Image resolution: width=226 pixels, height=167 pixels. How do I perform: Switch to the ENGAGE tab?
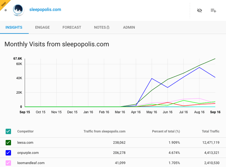tap(42, 27)
